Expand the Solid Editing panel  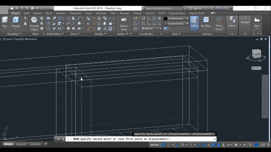(55, 34)
